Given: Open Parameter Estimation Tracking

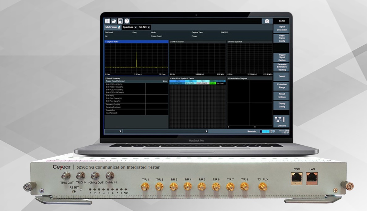Looking at the screenshot, I should (x=281, y=67).
